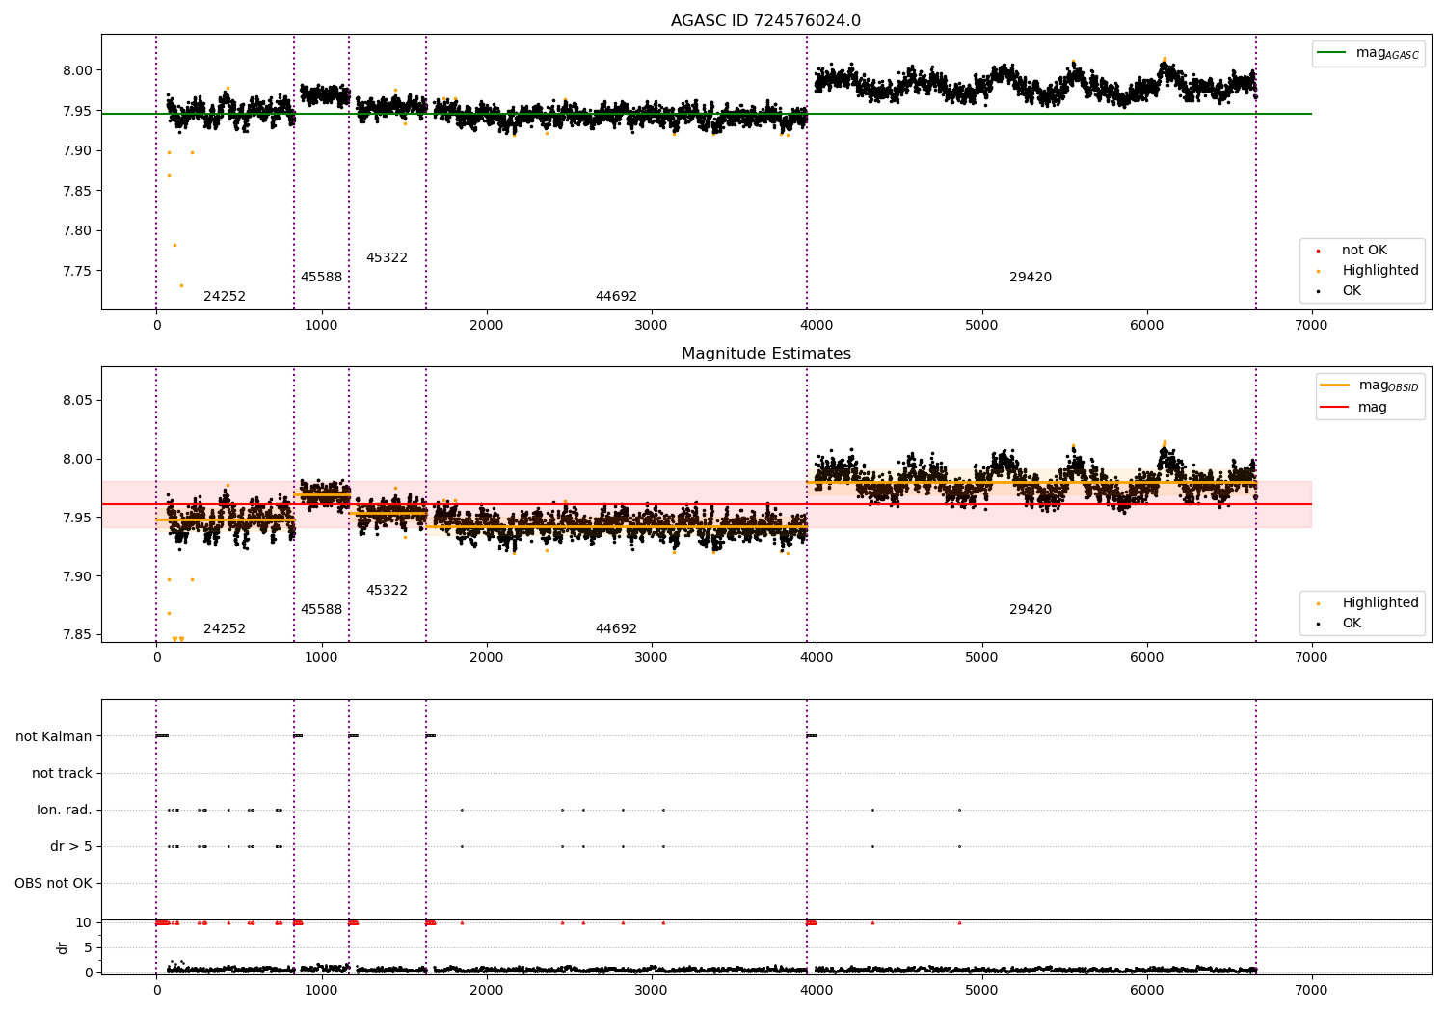Click the 7.75 tick label in the top plot
This screenshot has width=1446, height=1012.
(x=78, y=271)
